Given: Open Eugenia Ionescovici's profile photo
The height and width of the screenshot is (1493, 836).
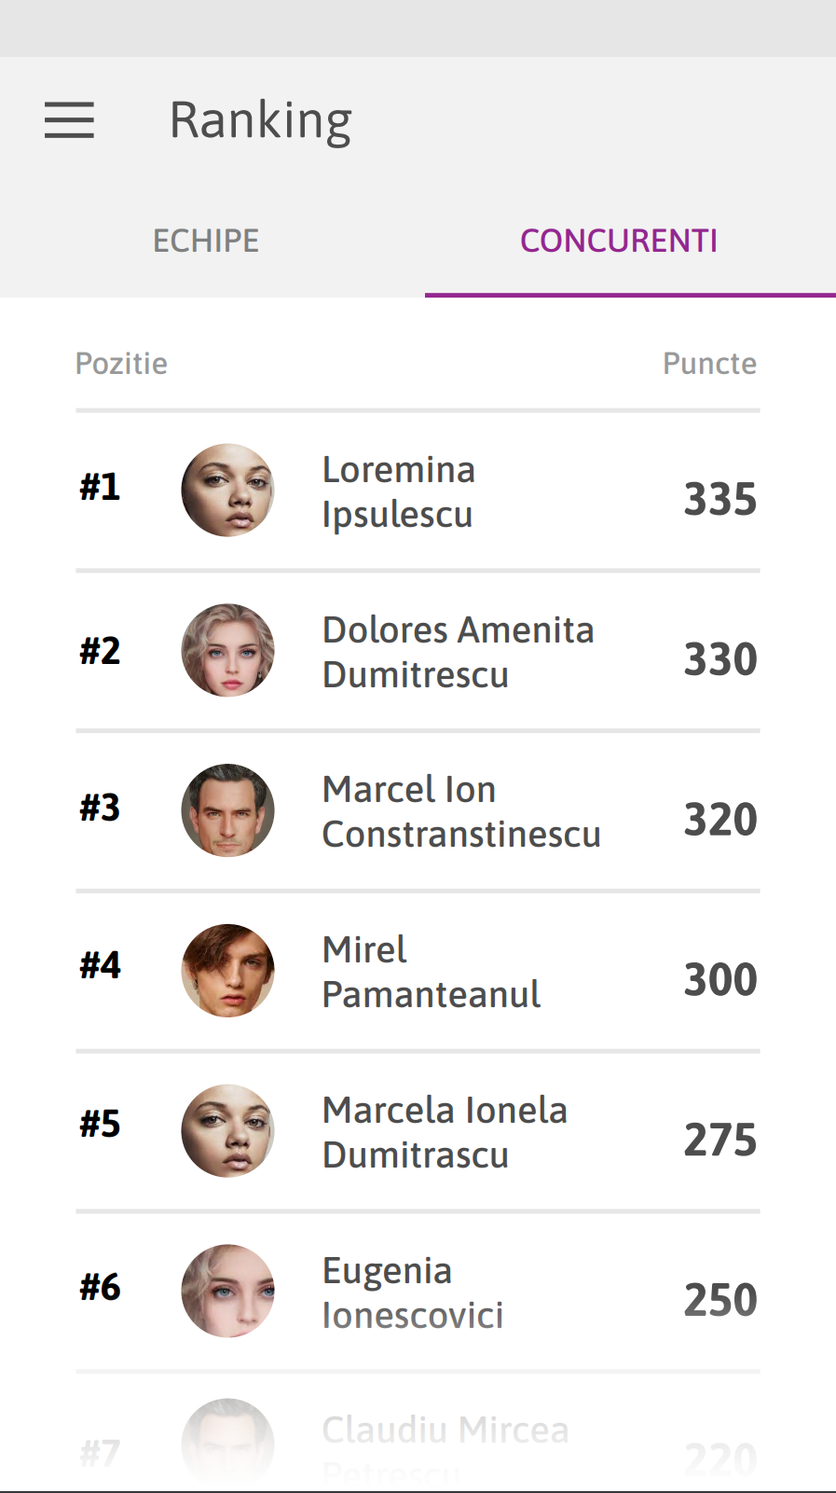Looking at the screenshot, I should [227, 1291].
